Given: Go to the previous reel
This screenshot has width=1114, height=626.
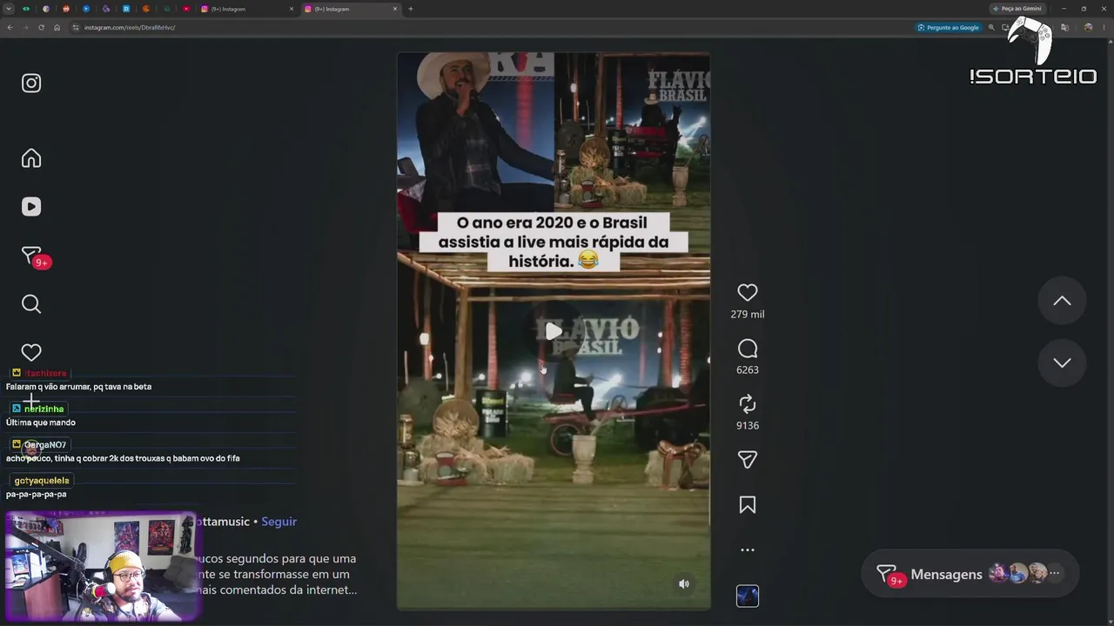Looking at the screenshot, I should coord(1062,301).
